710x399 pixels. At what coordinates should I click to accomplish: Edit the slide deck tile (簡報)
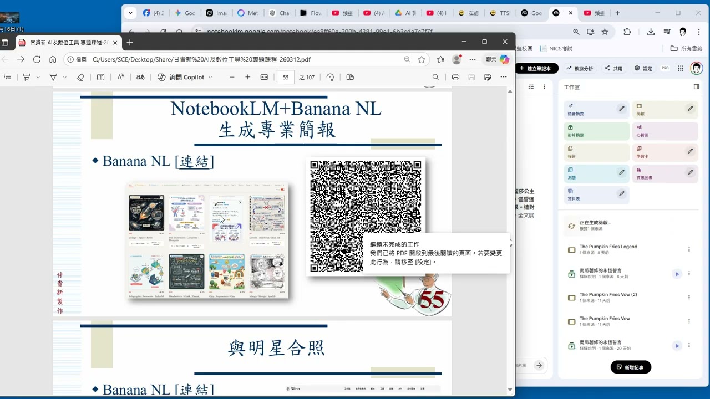[691, 109]
